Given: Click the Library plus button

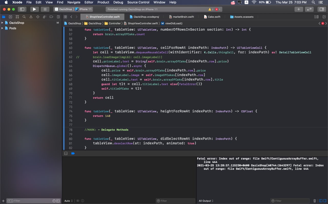Looking at the screenshot, I should (x=299, y=9).
